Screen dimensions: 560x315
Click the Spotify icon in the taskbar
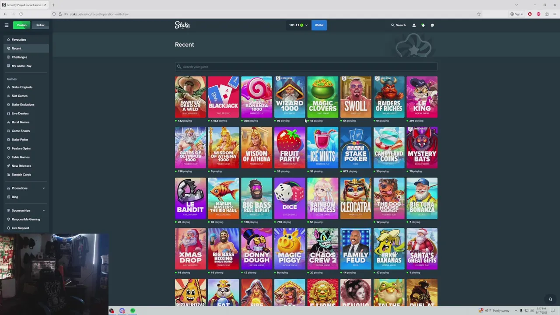coord(133,311)
